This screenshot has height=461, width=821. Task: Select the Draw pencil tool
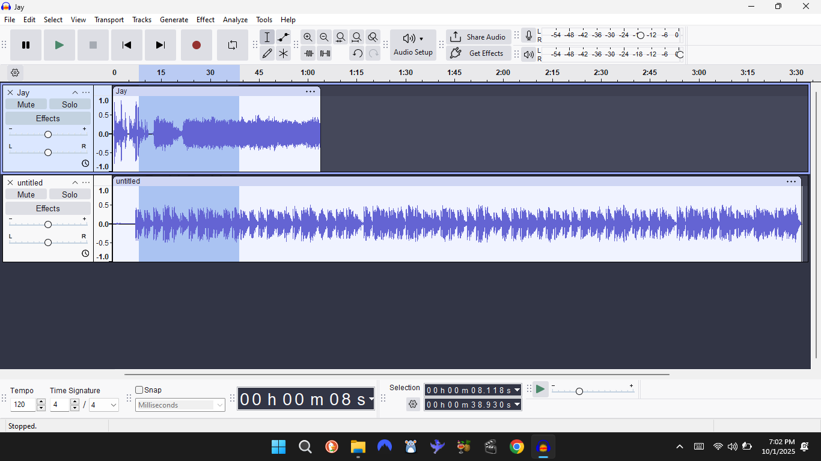click(x=267, y=53)
